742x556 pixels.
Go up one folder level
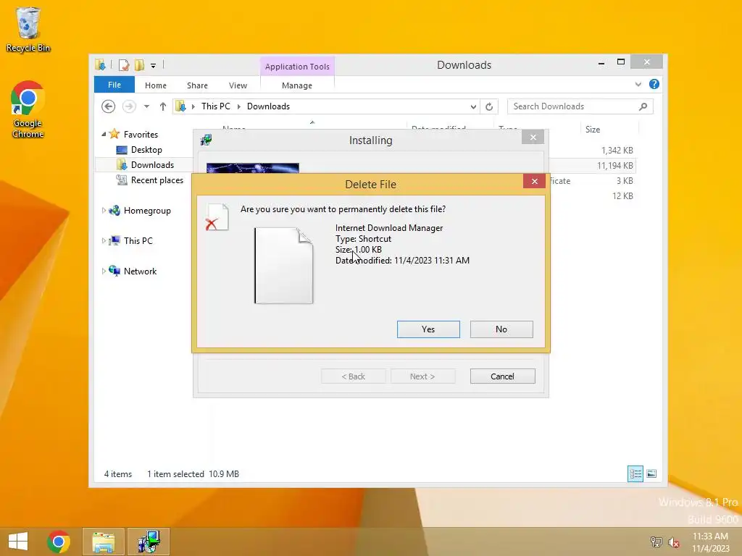point(163,106)
